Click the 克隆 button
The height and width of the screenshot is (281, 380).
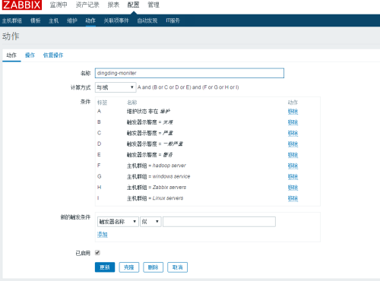[129, 267]
